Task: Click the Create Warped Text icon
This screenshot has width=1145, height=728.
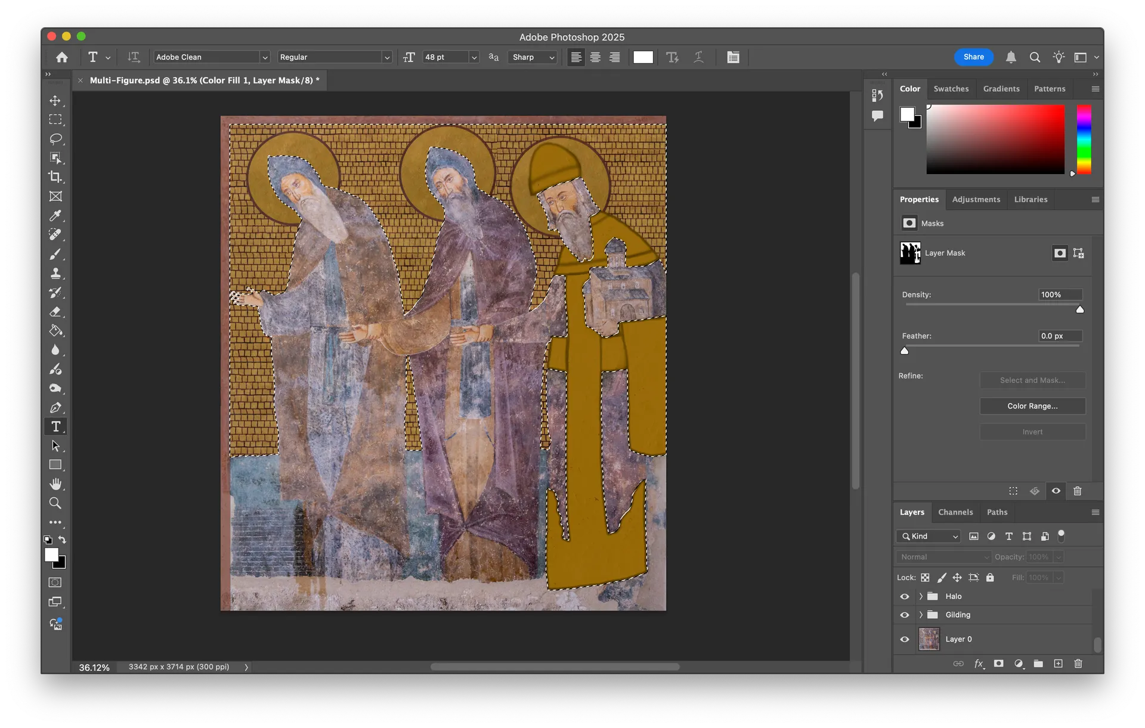Action: [x=698, y=57]
